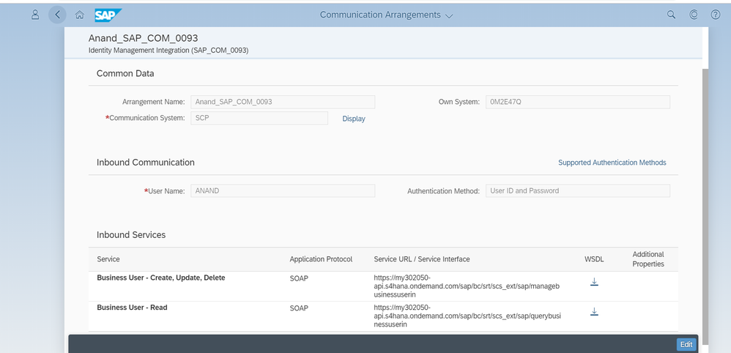Download WSDL for Create, Update, Delete service
731x353 pixels.
594,283
